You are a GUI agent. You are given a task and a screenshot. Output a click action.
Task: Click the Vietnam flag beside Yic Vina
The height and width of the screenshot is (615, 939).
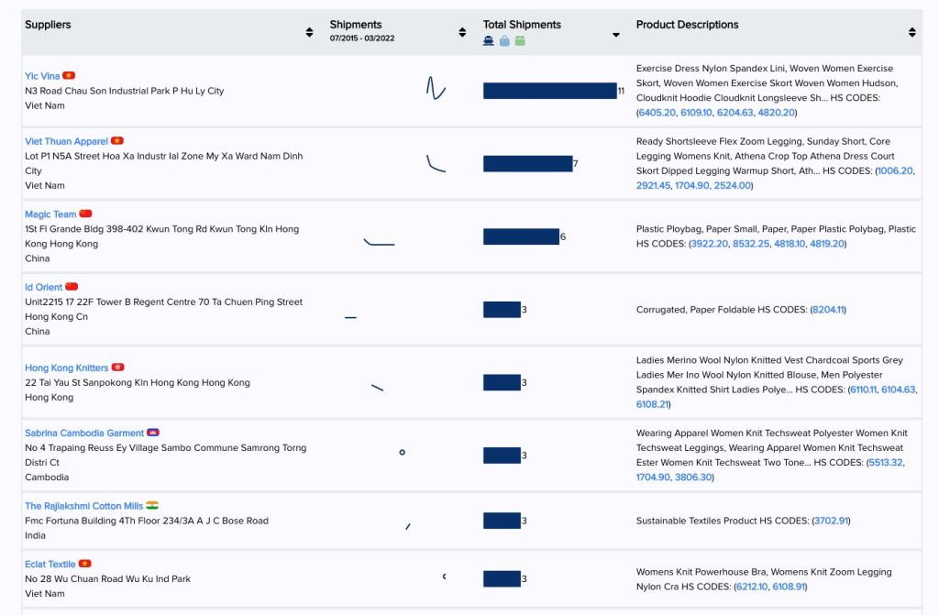tap(69, 76)
